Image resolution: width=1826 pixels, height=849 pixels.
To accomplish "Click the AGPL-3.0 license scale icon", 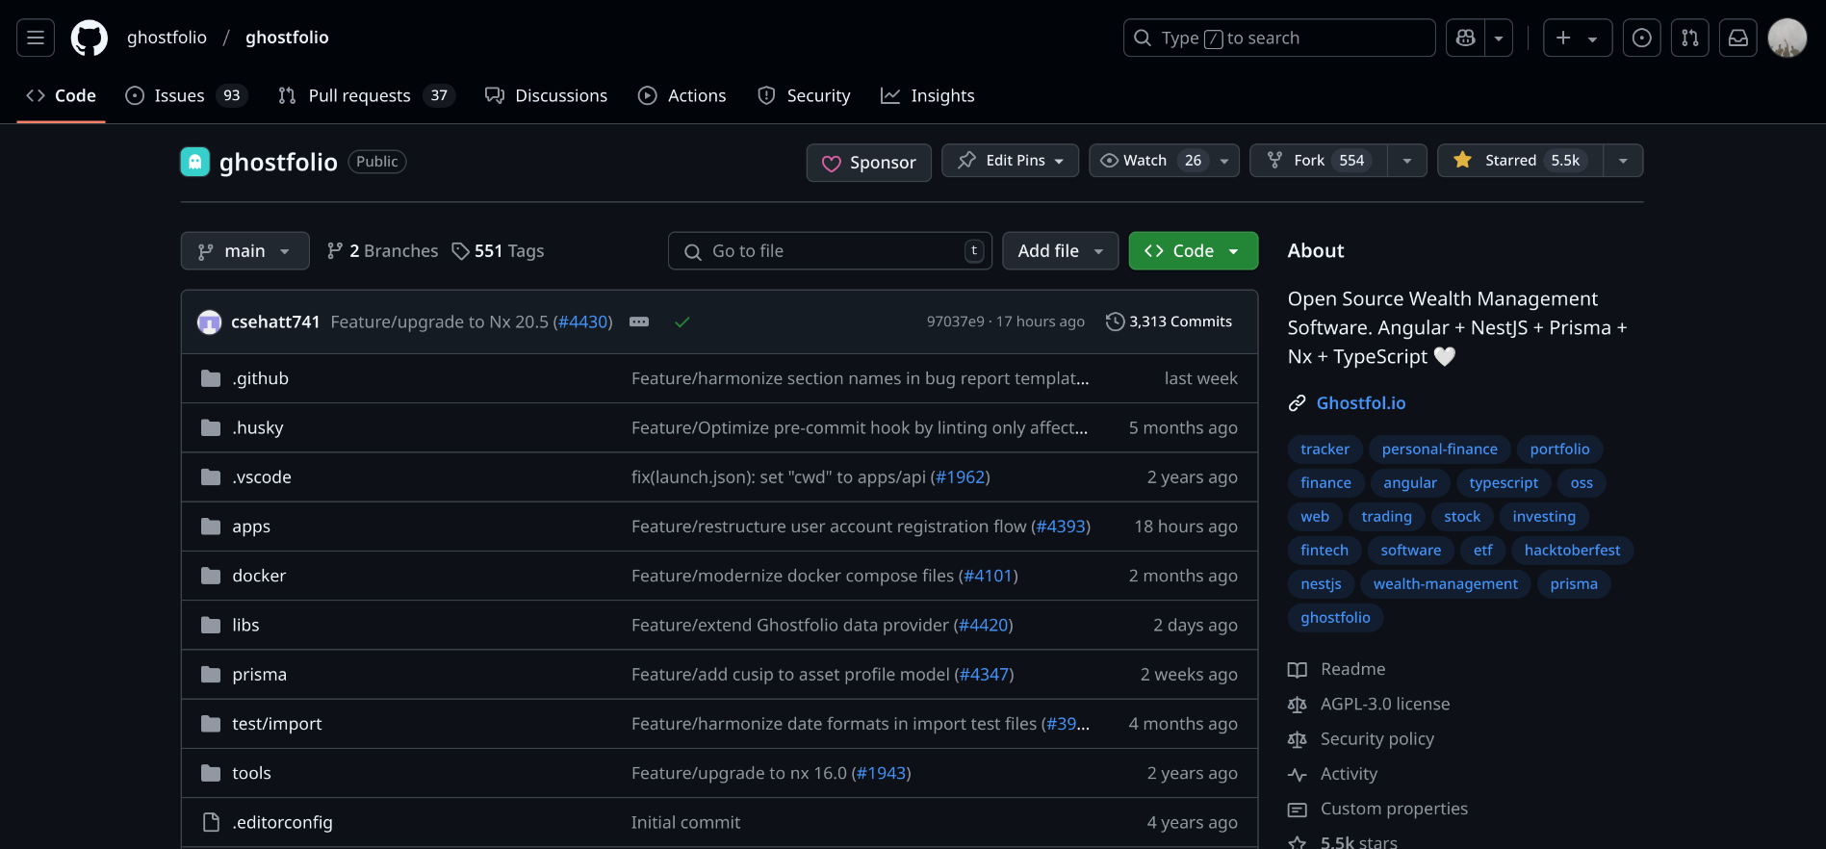I will 1298,705.
